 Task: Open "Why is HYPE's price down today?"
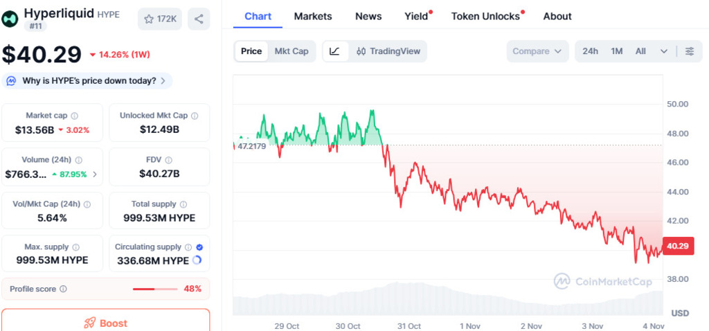pos(87,81)
